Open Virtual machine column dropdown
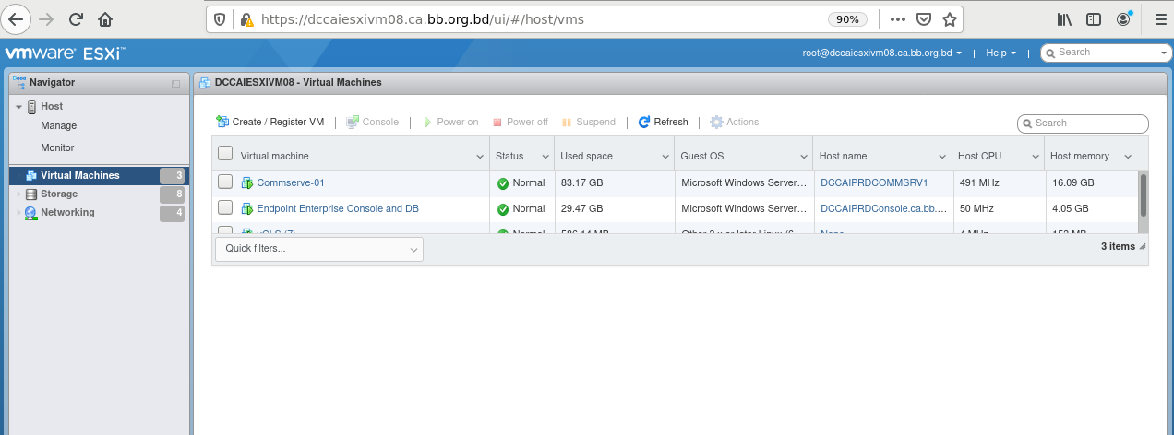Screen dimensions: 1174x435 pyautogui.click(x=480, y=157)
